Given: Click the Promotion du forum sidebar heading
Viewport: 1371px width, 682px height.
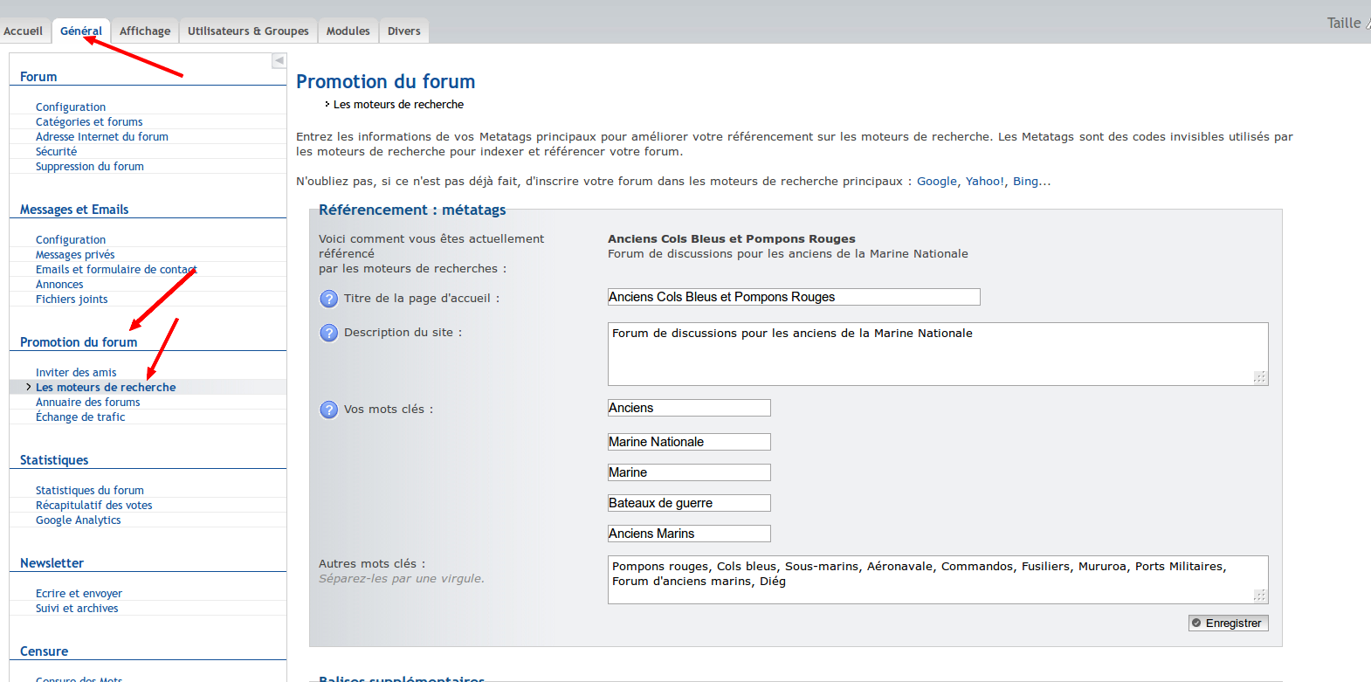Looking at the screenshot, I should pyautogui.click(x=79, y=342).
